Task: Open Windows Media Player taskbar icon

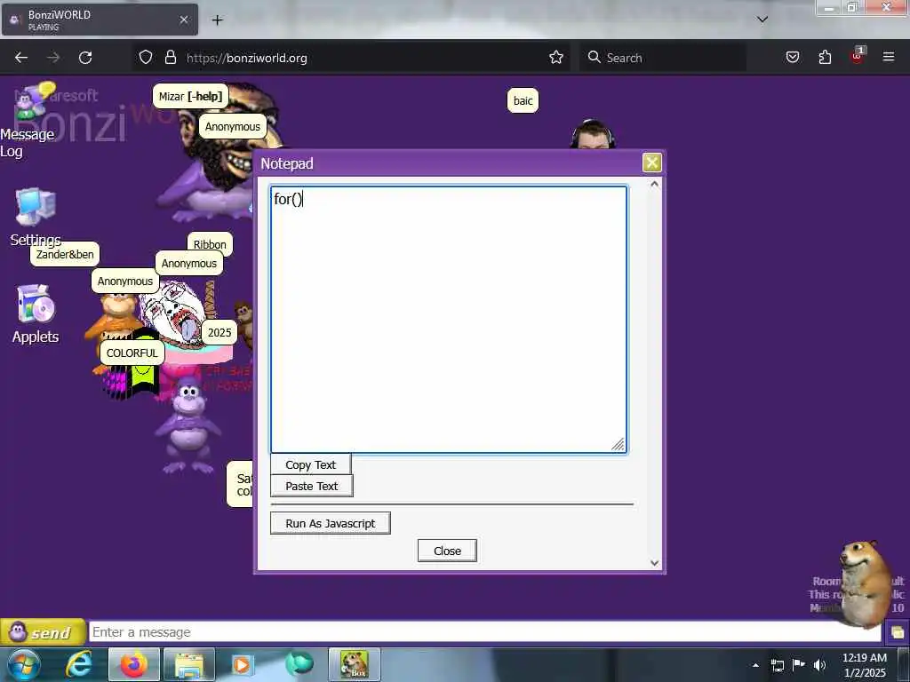Action: pos(242,665)
